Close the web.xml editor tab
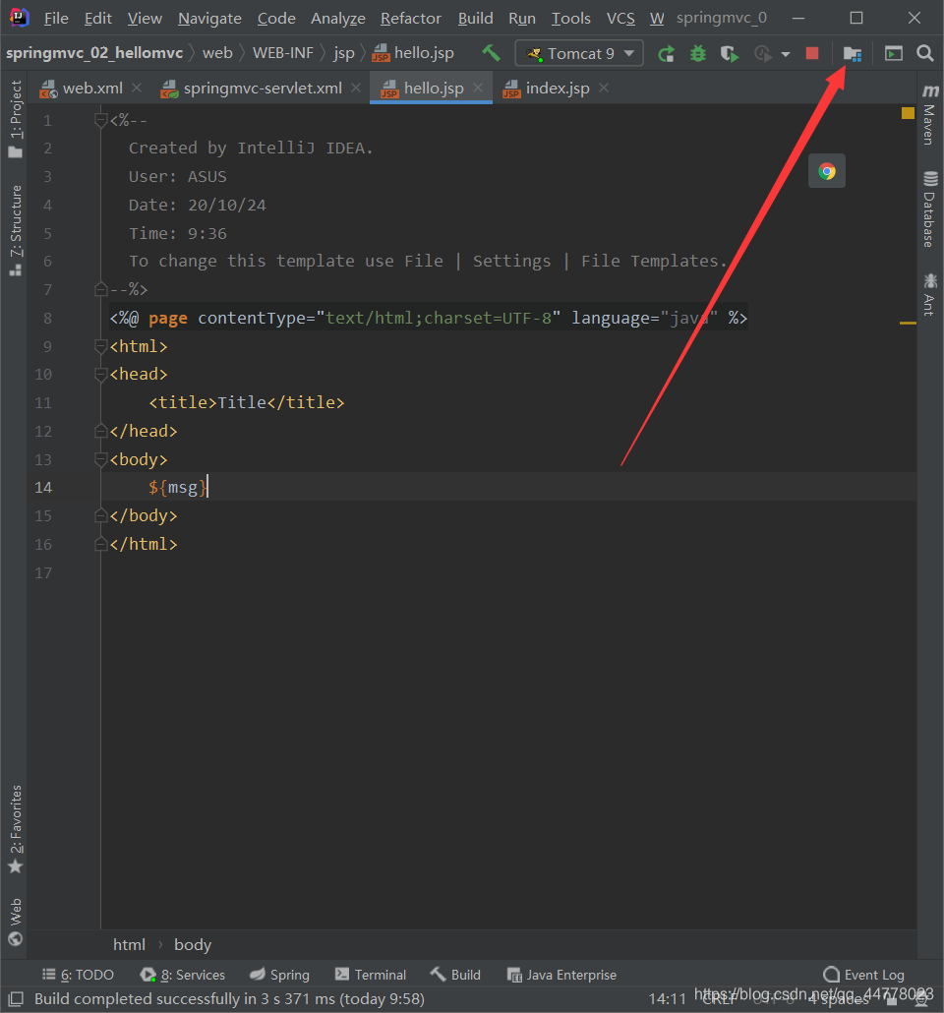 tap(137, 88)
